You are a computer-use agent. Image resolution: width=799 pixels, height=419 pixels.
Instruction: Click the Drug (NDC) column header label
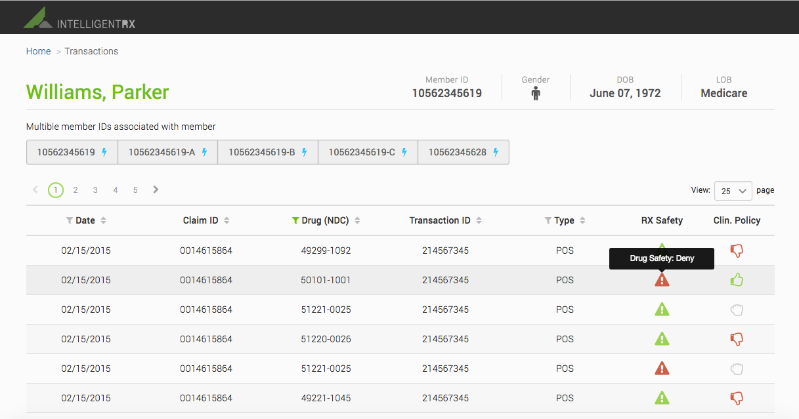326,221
